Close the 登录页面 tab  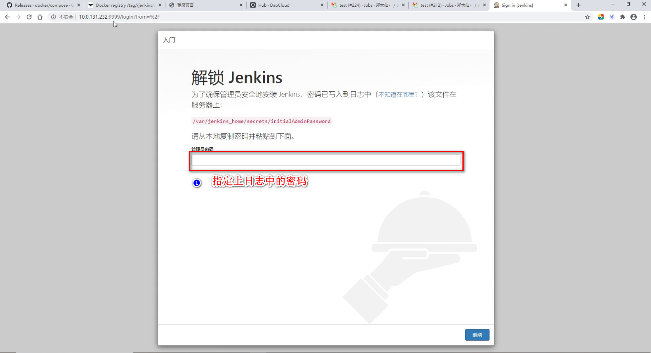click(241, 5)
